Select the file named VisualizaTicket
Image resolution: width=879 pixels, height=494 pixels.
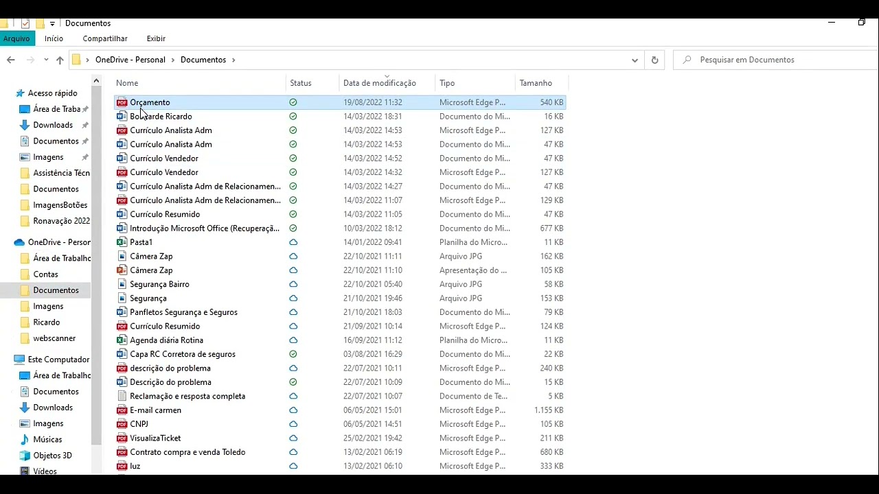click(x=155, y=438)
